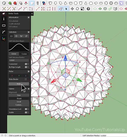Select the dense mesh sphere icon
This screenshot has height=137, width=127.
click(x=111, y=3)
